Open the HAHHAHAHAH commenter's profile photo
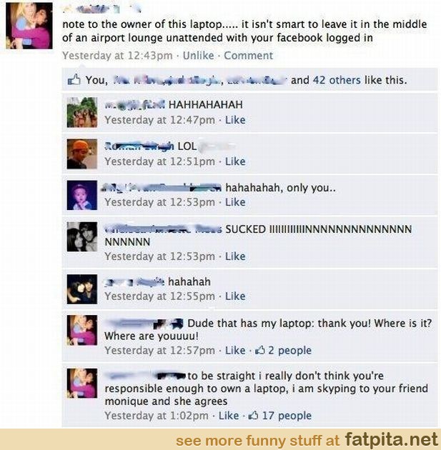Image resolution: width=441 pixels, height=450 pixels. pos(82,112)
